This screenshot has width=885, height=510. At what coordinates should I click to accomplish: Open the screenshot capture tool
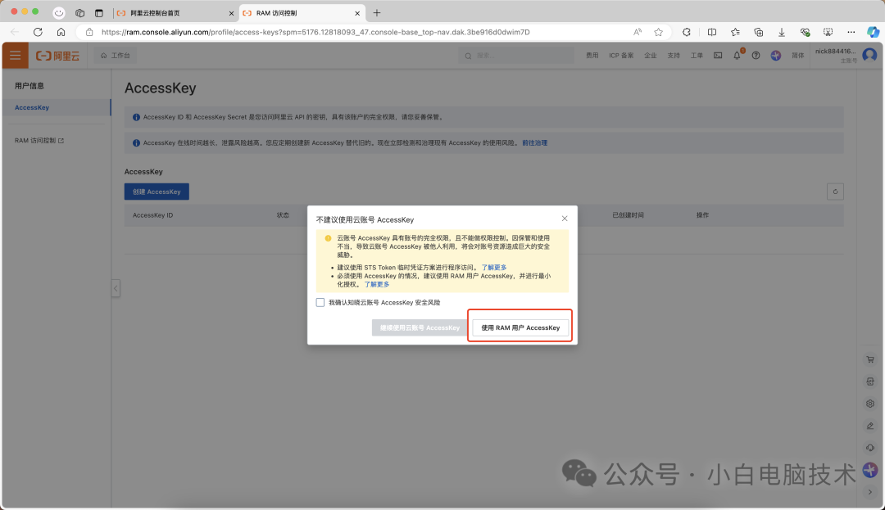828,32
